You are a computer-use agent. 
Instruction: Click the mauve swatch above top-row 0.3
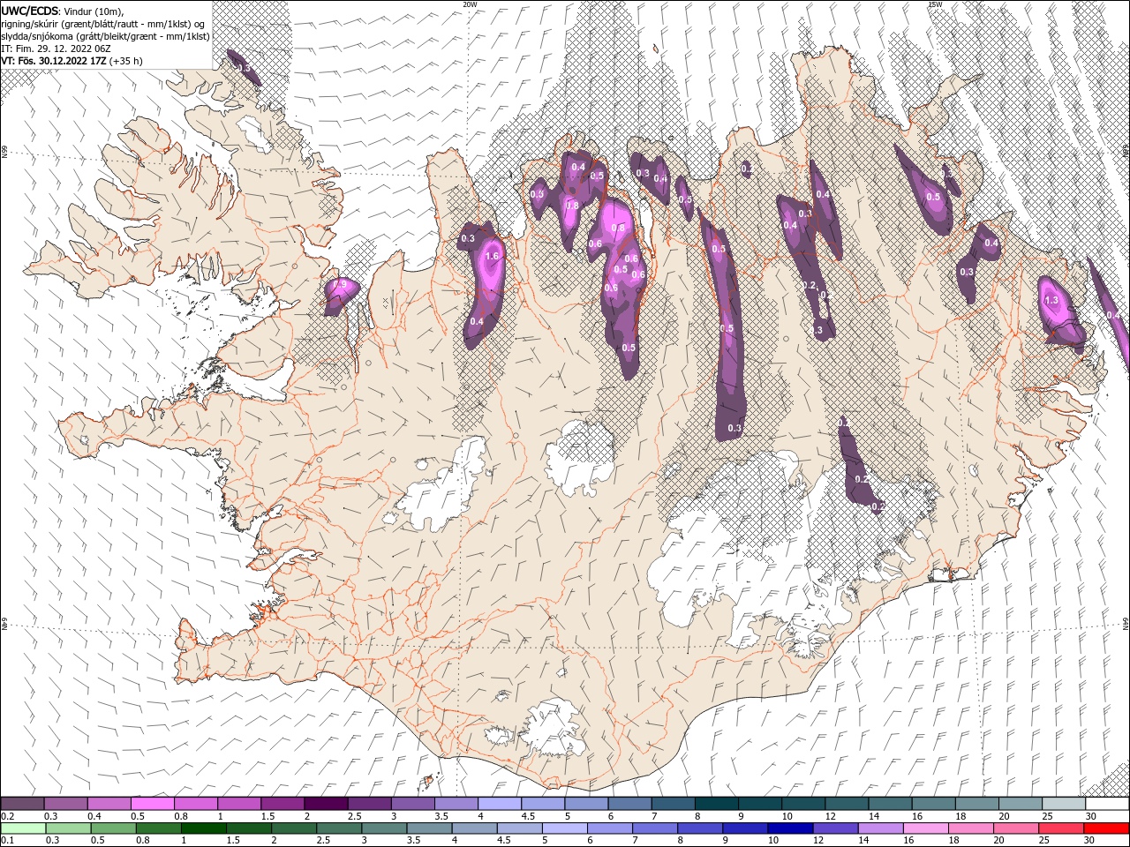[x=65, y=804]
